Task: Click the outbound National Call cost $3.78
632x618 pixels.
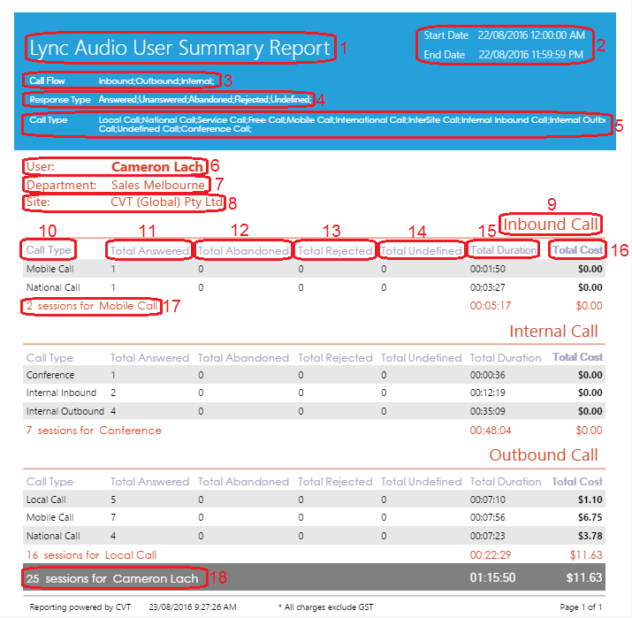Action: click(590, 536)
